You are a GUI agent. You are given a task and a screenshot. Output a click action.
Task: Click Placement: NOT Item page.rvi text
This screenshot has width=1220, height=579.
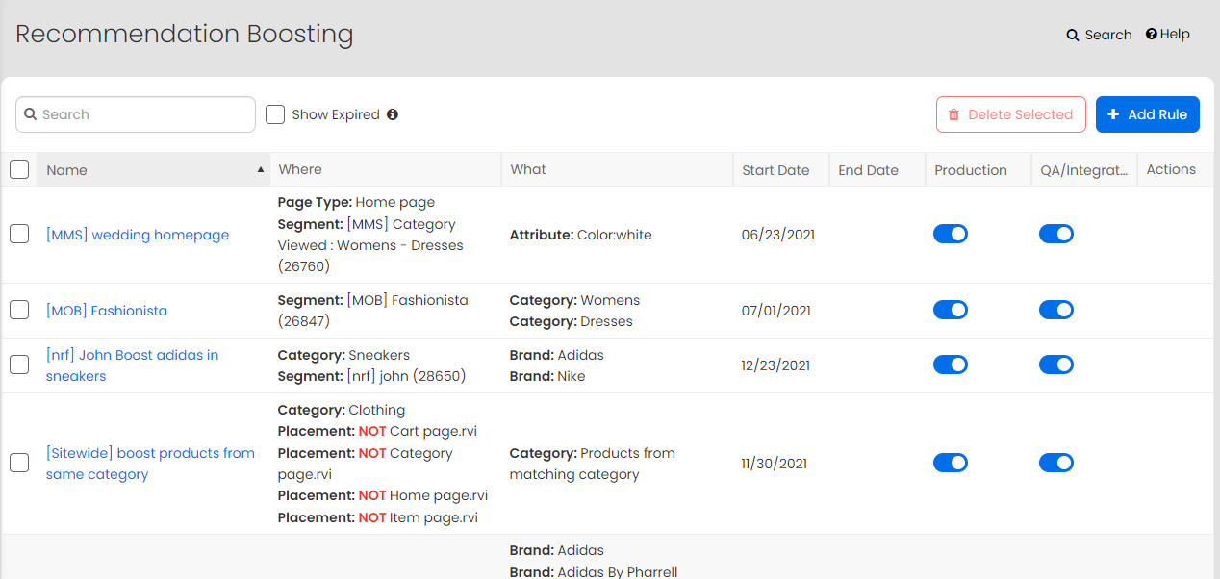(377, 517)
